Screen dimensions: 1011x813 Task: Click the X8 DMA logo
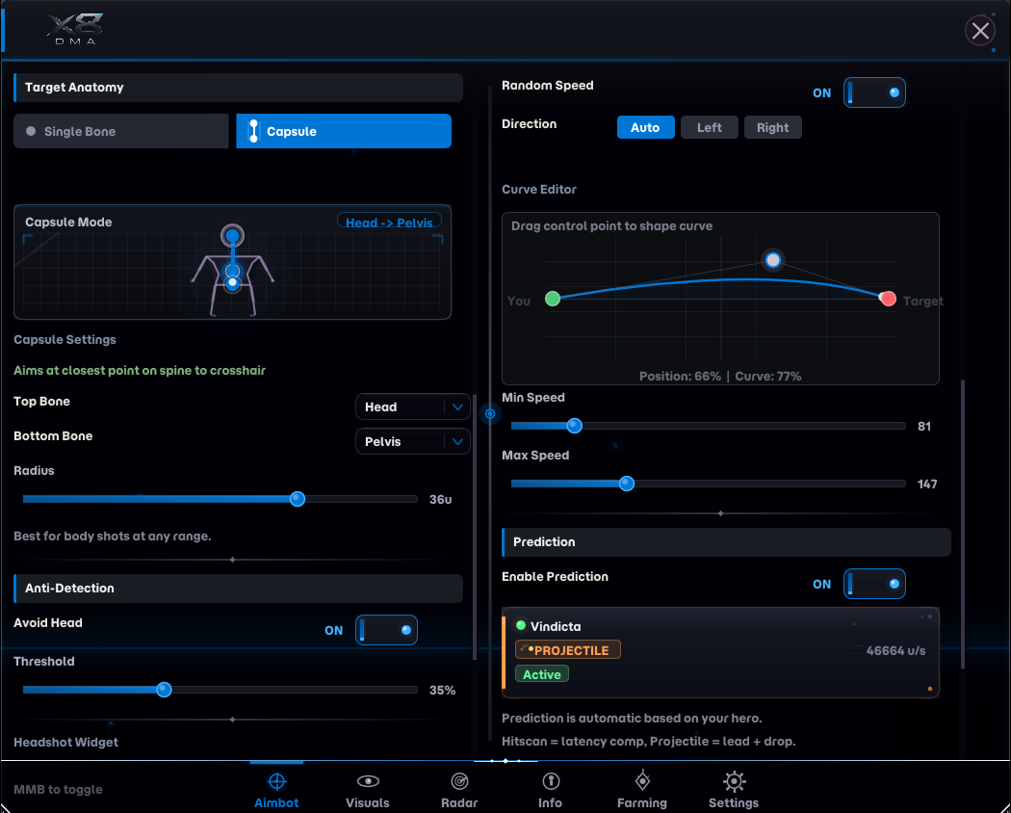click(75, 30)
